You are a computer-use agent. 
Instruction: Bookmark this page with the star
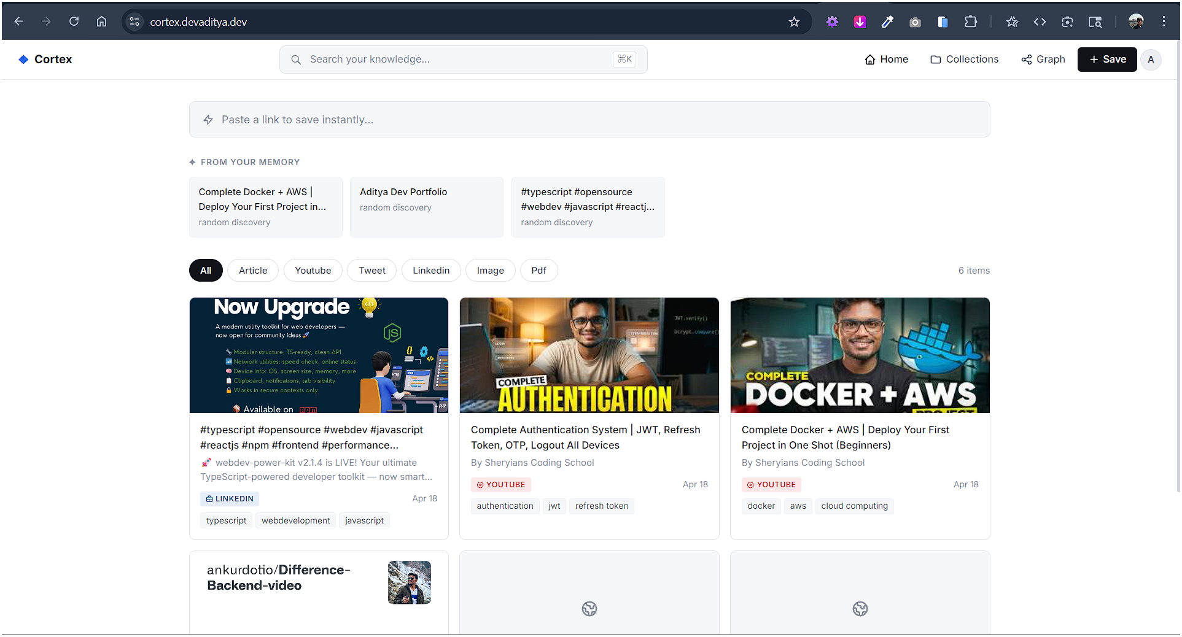(794, 22)
